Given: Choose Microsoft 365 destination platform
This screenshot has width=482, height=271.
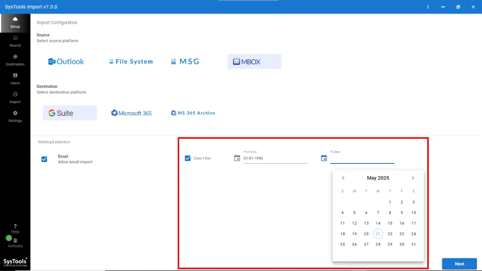Looking at the screenshot, I should (131, 113).
